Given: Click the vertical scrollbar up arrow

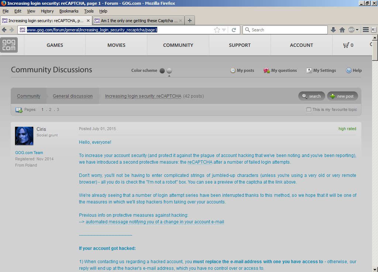Looking at the screenshot, I should [x=375, y=38].
